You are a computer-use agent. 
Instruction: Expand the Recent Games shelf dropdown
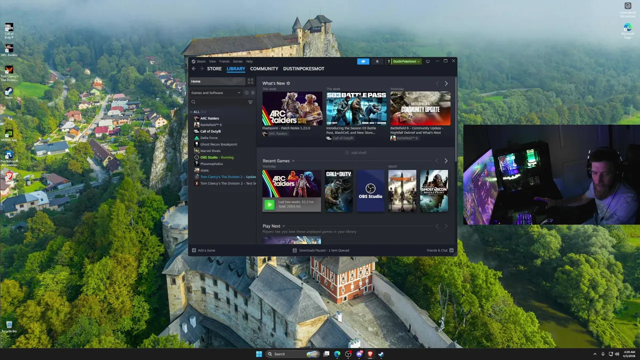coord(293,161)
